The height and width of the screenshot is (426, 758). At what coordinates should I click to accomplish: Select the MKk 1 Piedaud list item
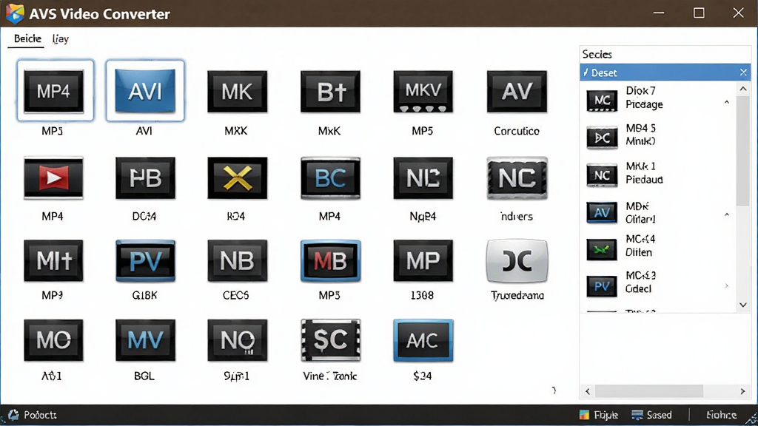coord(657,173)
